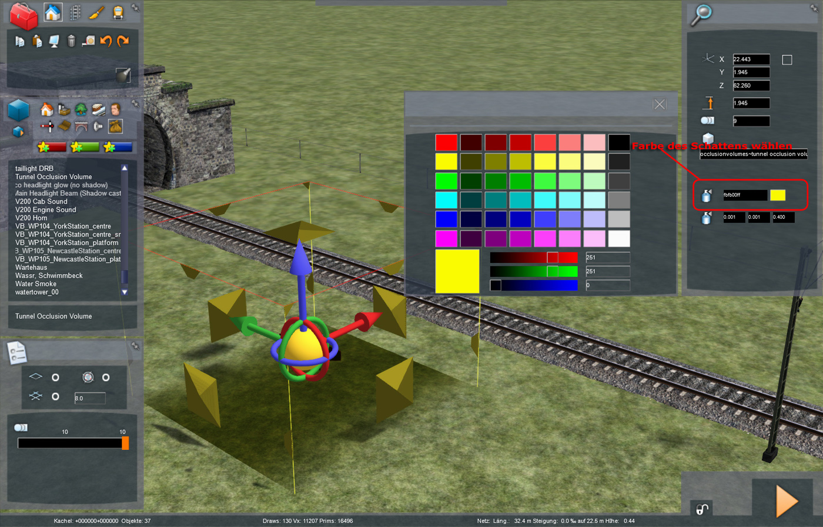Select the signal semaphore category icon
This screenshot has height=527, width=823.
coord(47,125)
